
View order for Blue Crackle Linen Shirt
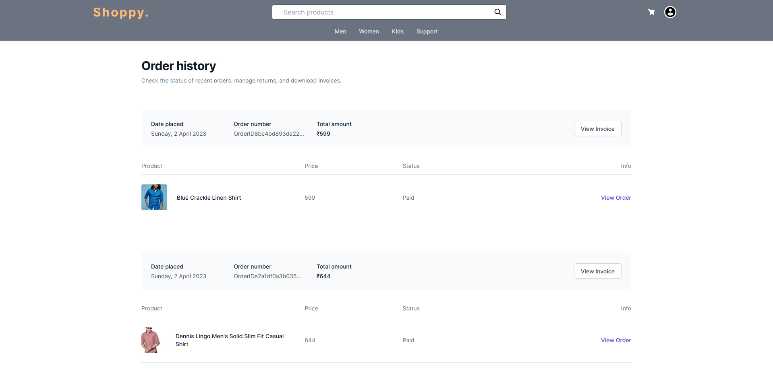615,198
